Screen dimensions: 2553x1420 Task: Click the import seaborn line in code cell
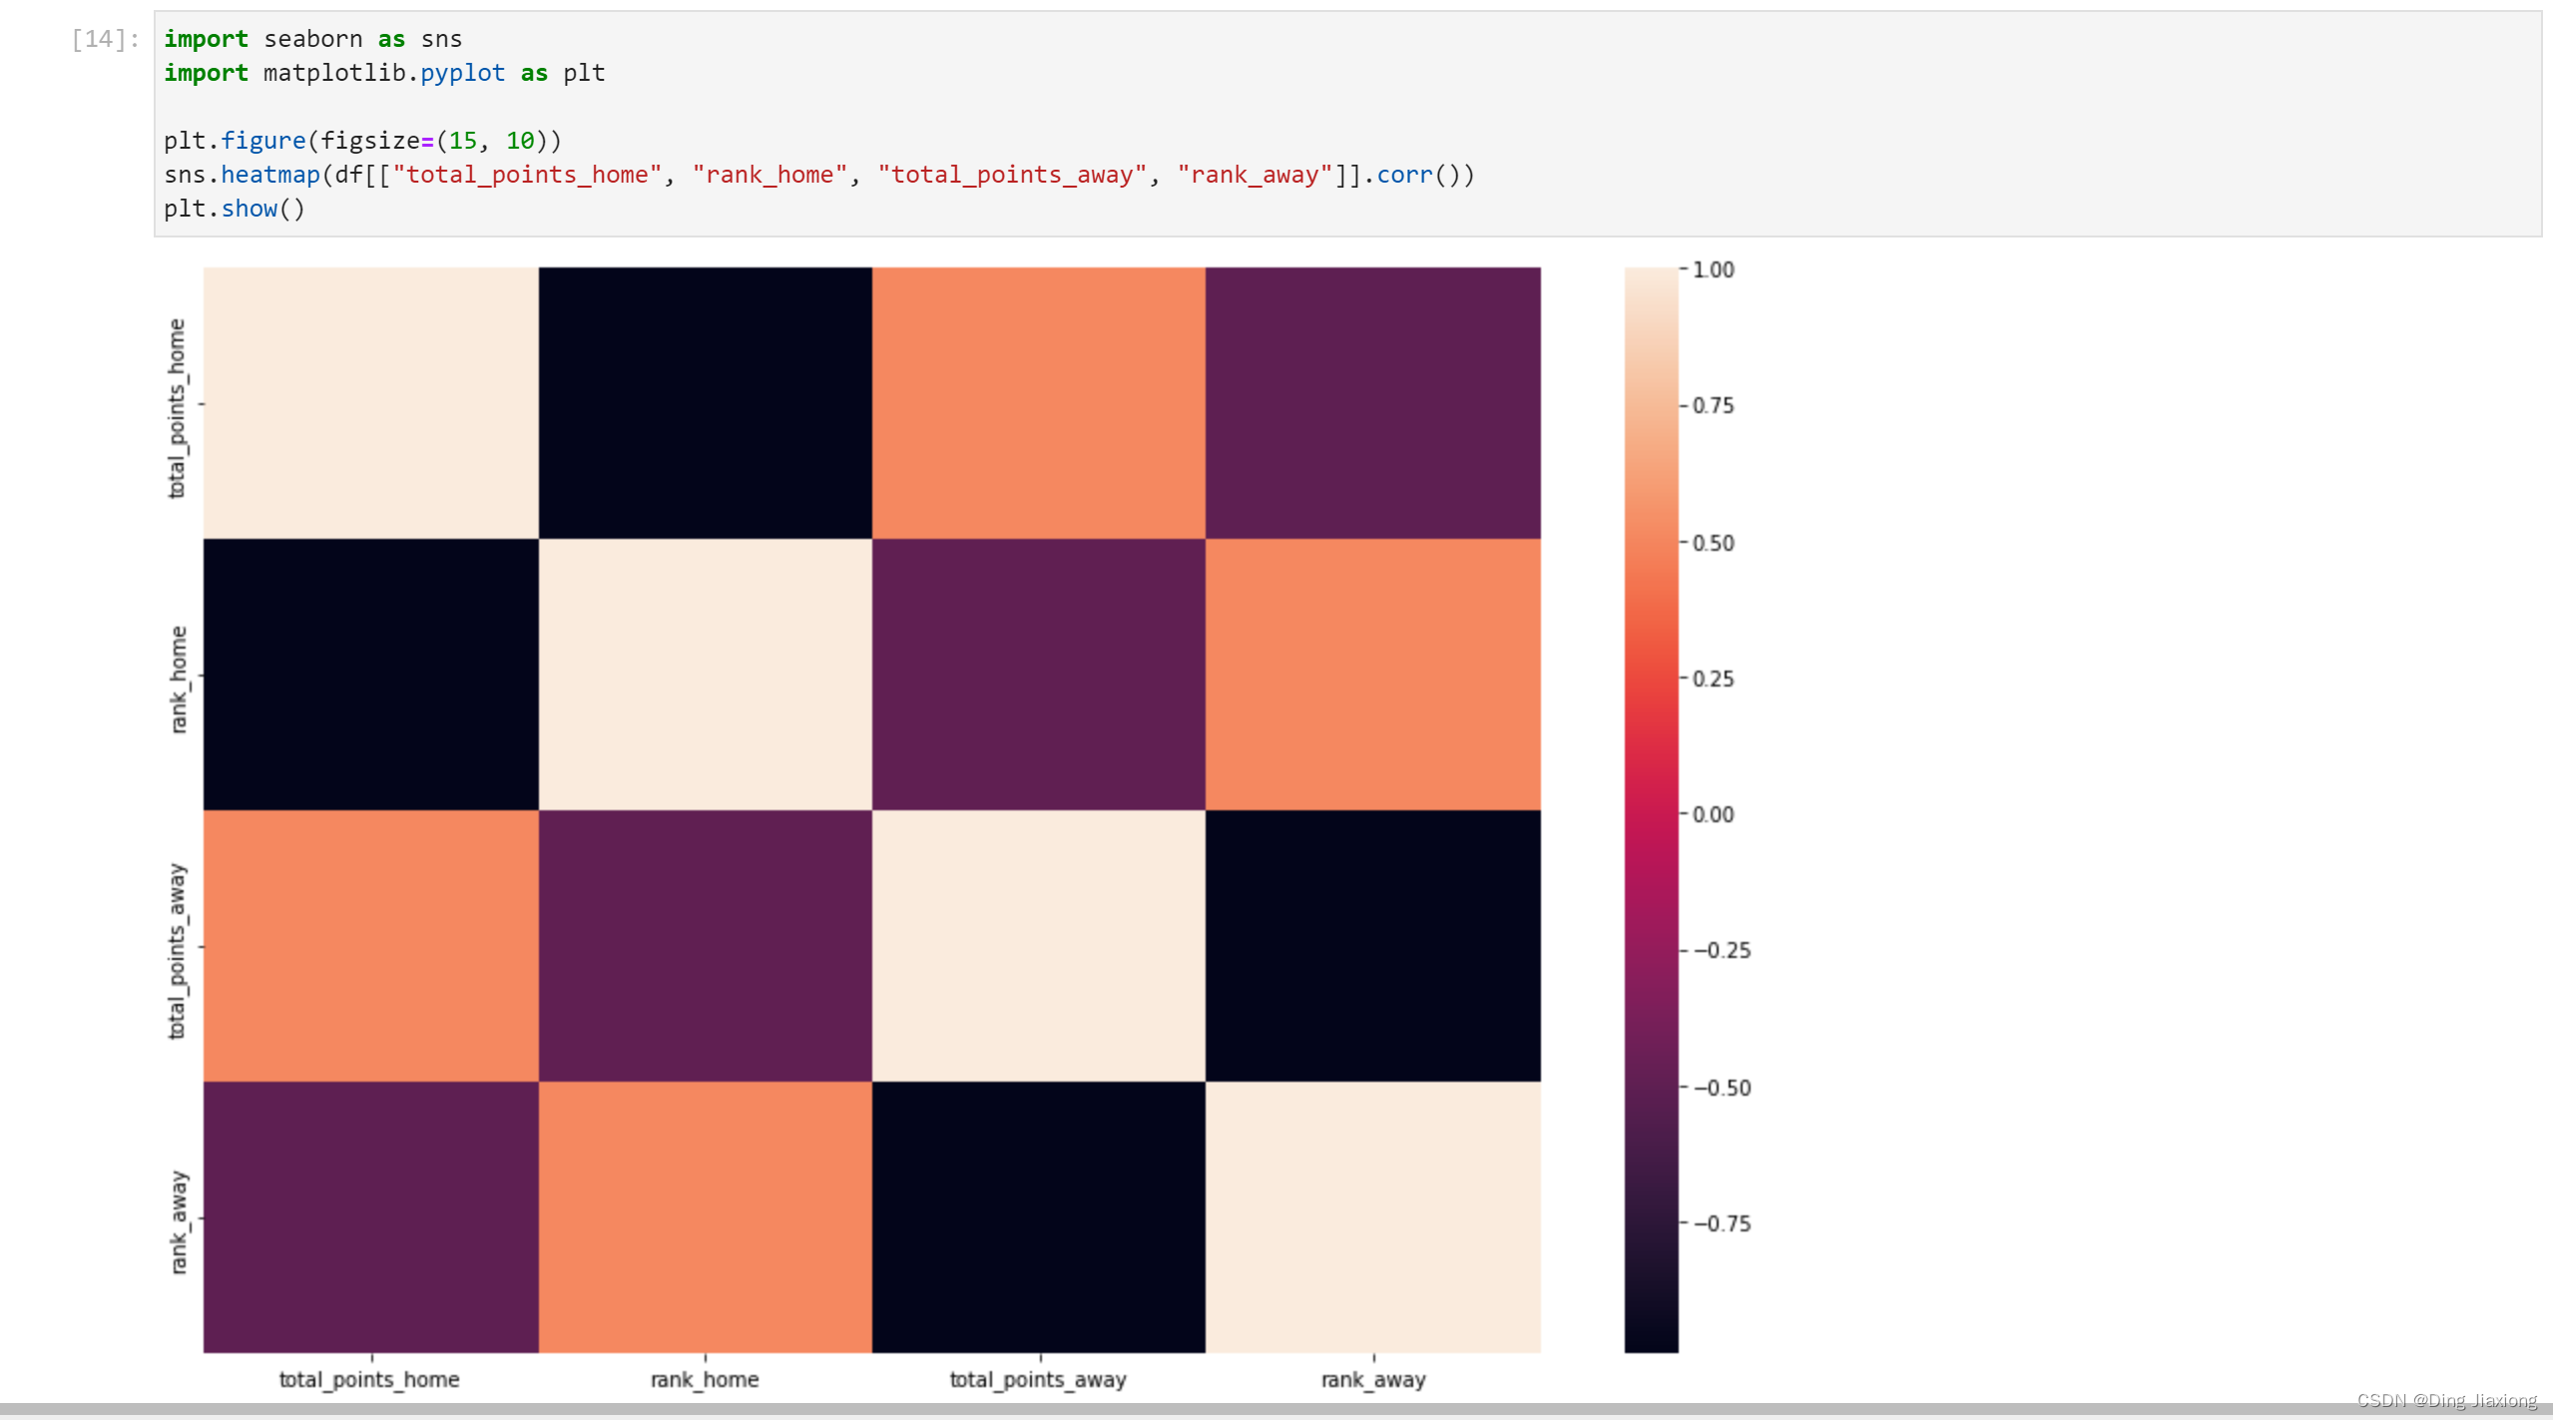point(313,39)
